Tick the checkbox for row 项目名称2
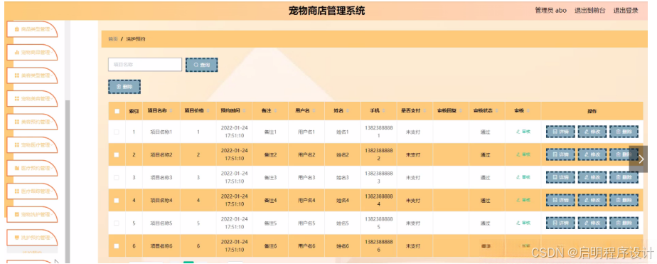 [x=117, y=154]
